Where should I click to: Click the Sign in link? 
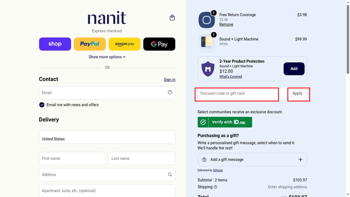170,80
